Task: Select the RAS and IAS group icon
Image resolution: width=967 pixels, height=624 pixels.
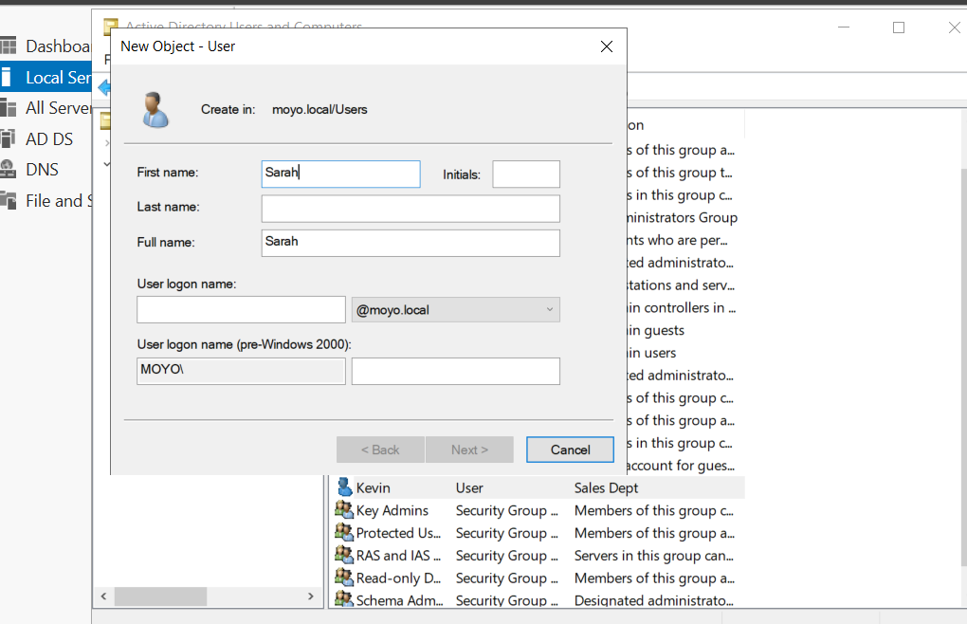Action: point(344,556)
